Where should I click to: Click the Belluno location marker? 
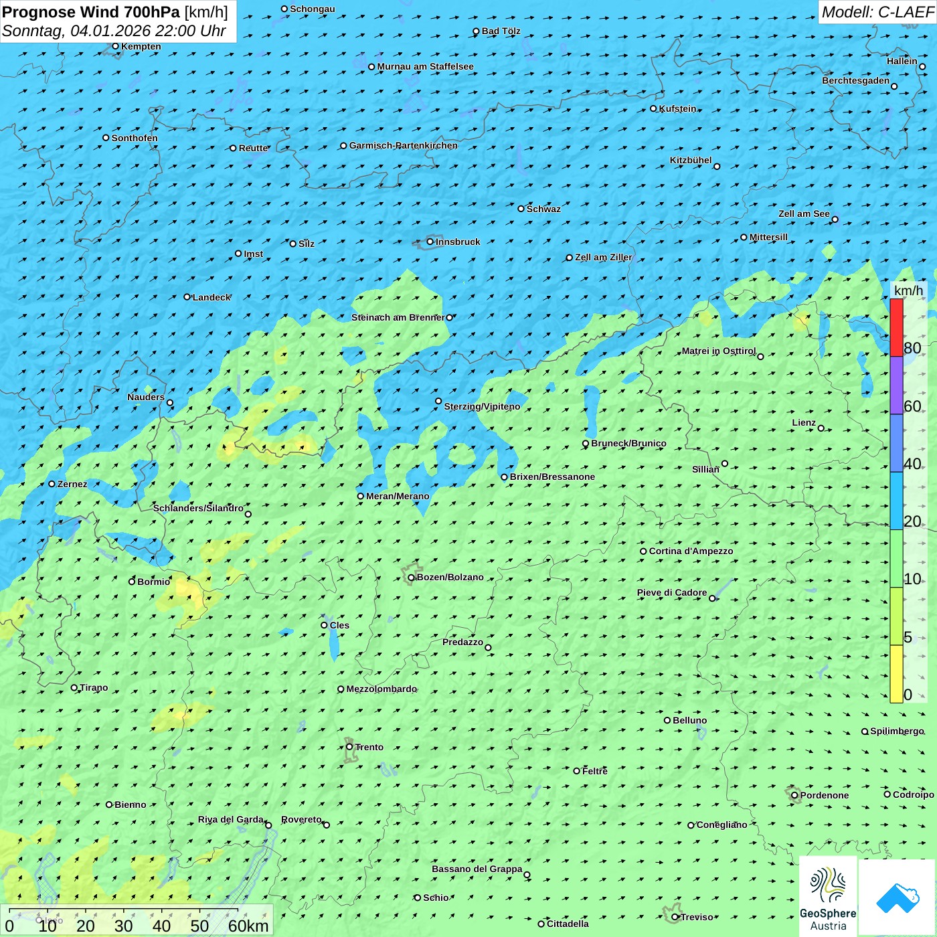667,720
